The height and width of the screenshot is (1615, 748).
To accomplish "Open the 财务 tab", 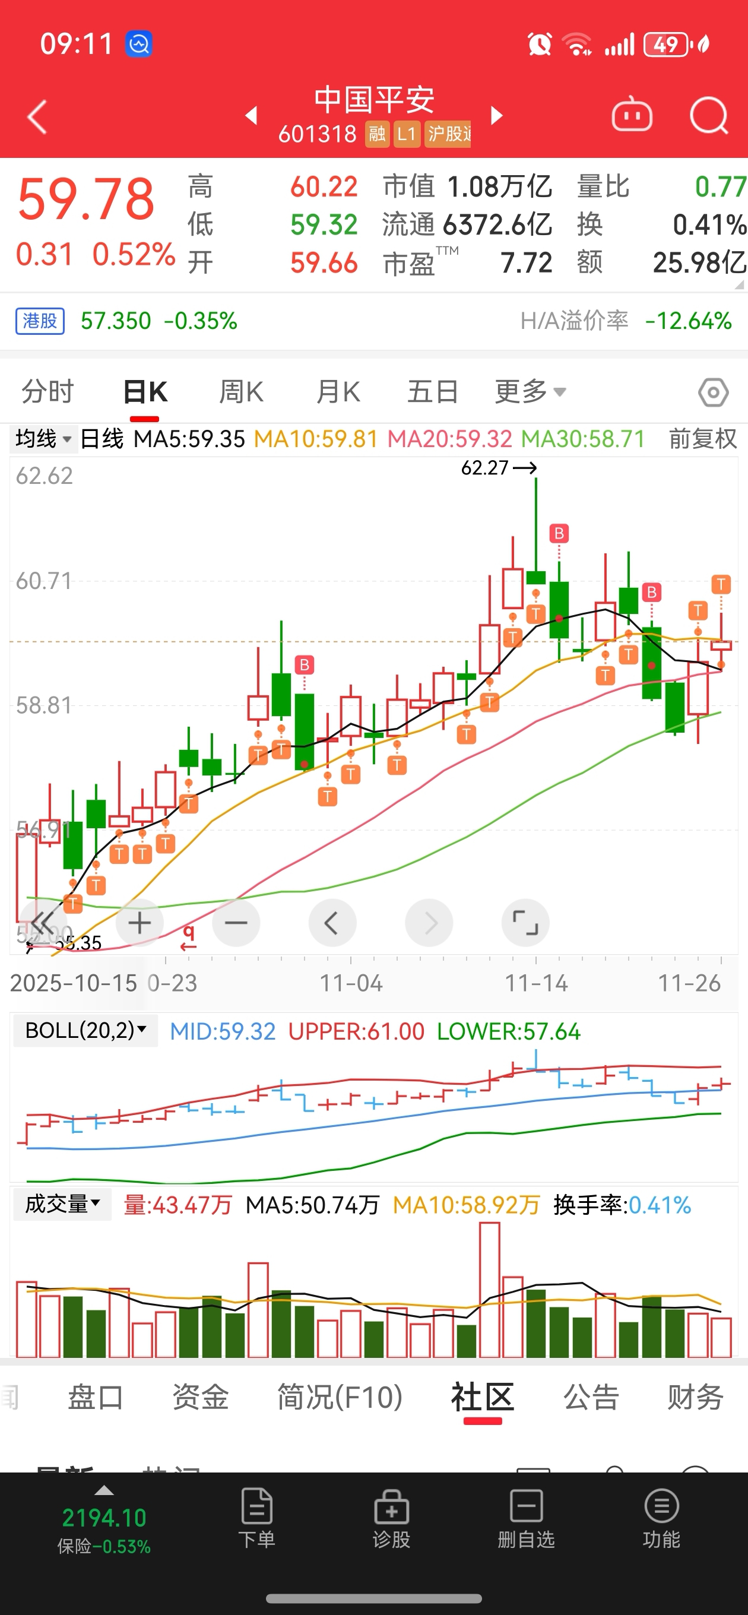I will pos(695,1398).
